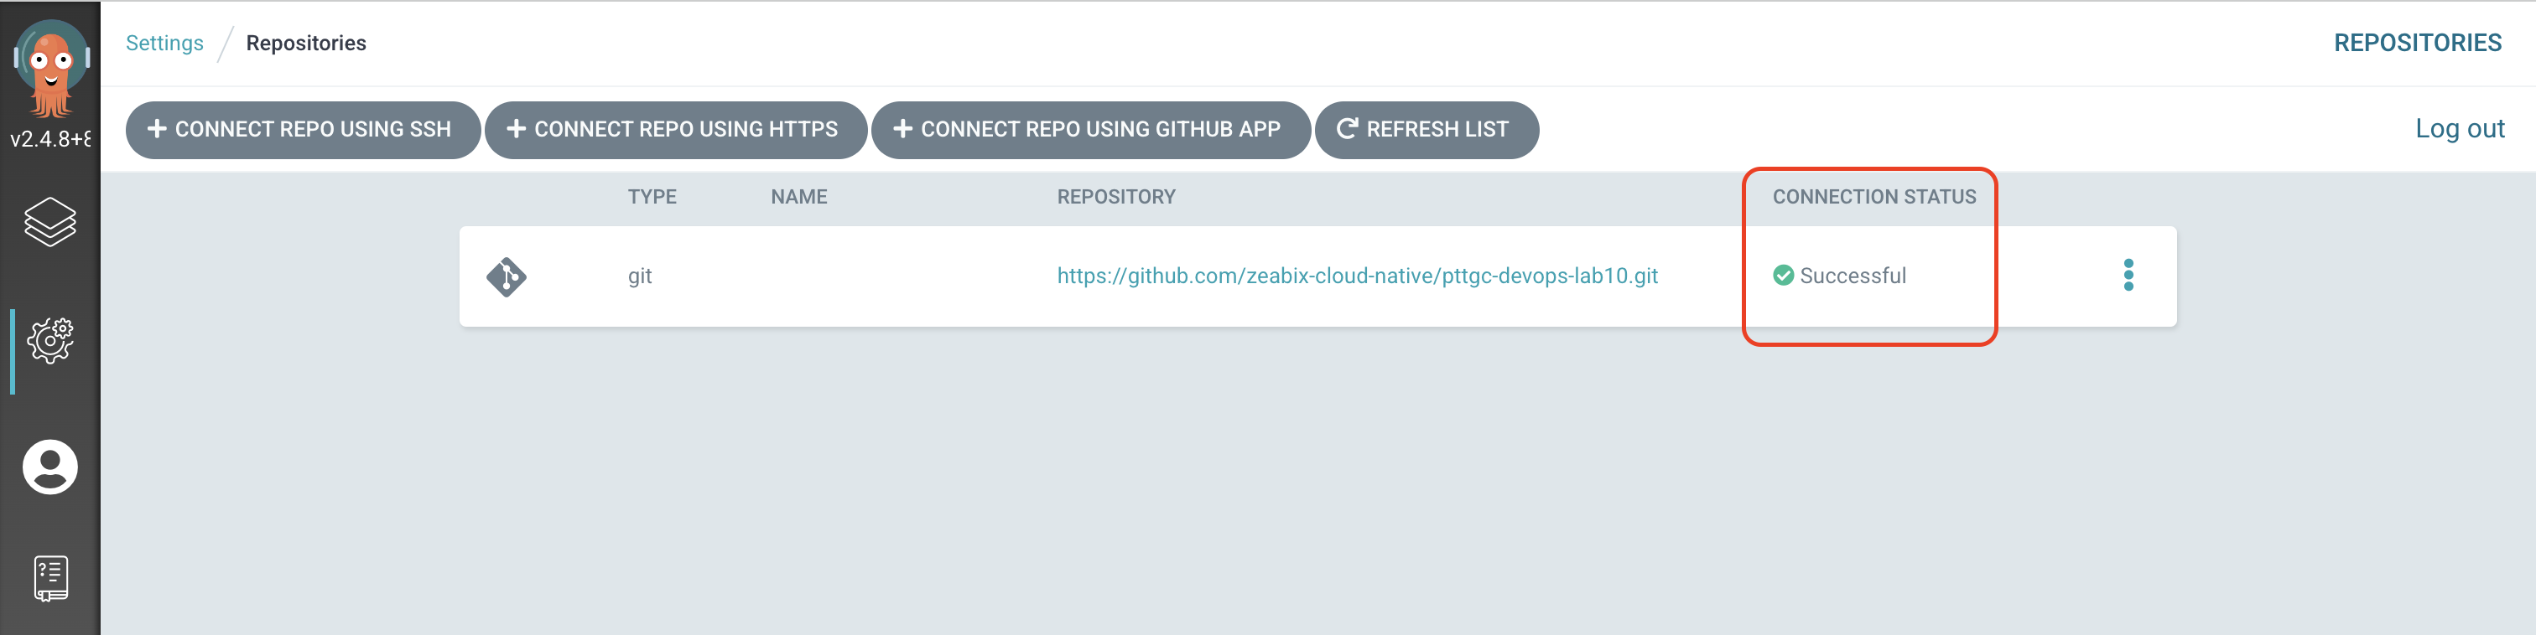Click the Argo CD octopus logo
This screenshot has height=635, width=2536.
[51, 69]
